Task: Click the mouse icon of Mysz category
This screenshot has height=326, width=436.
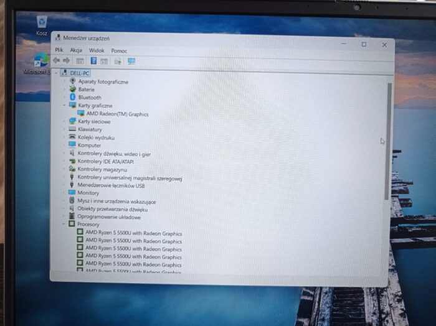Action: pos(72,200)
